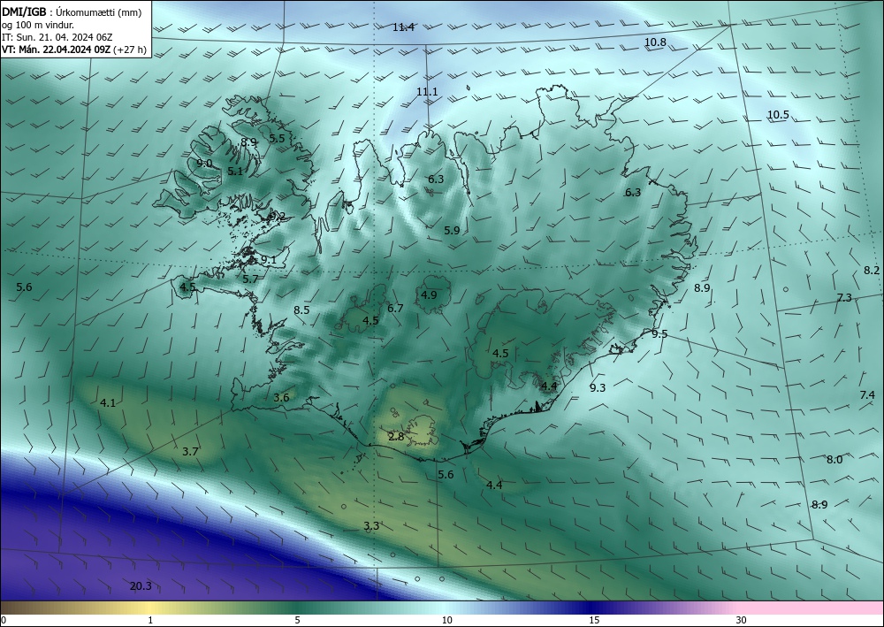The height and width of the screenshot is (627, 884).
Task: Click the 9.5 value on the east coast
Action: 659,333
